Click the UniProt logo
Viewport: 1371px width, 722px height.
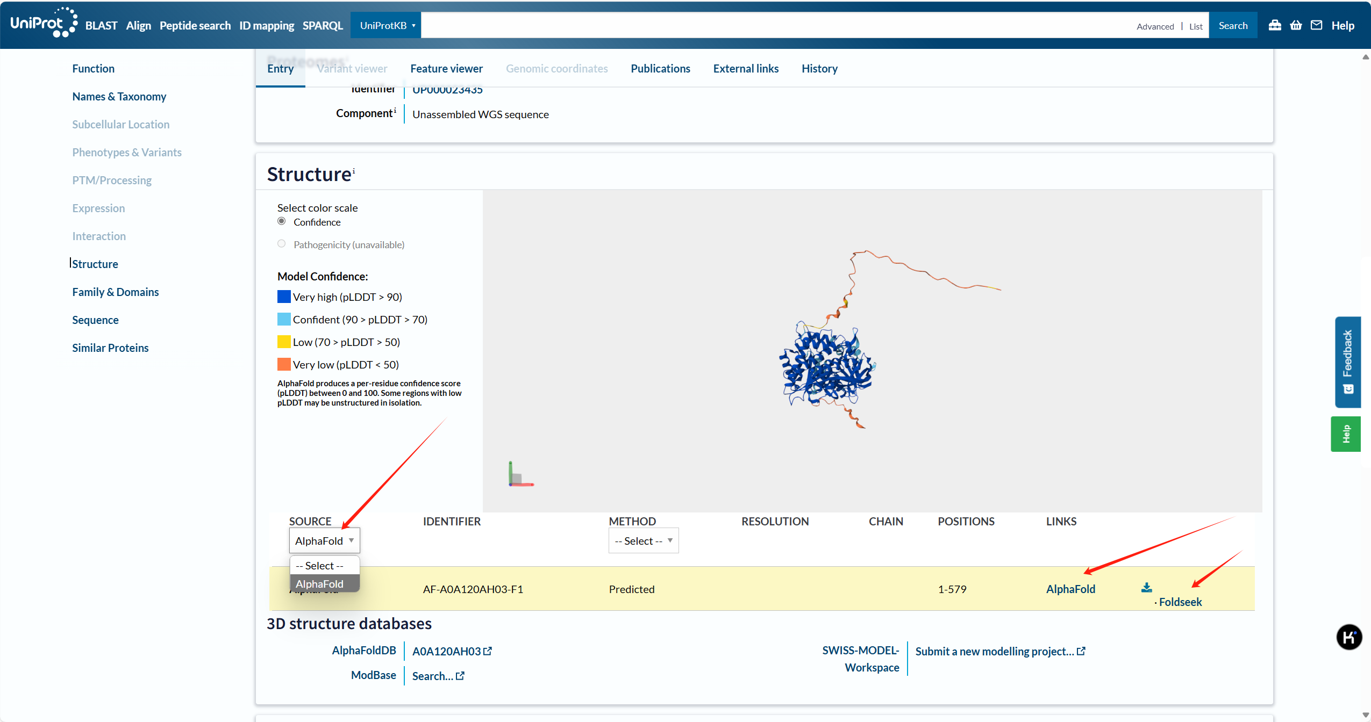click(x=43, y=23)
